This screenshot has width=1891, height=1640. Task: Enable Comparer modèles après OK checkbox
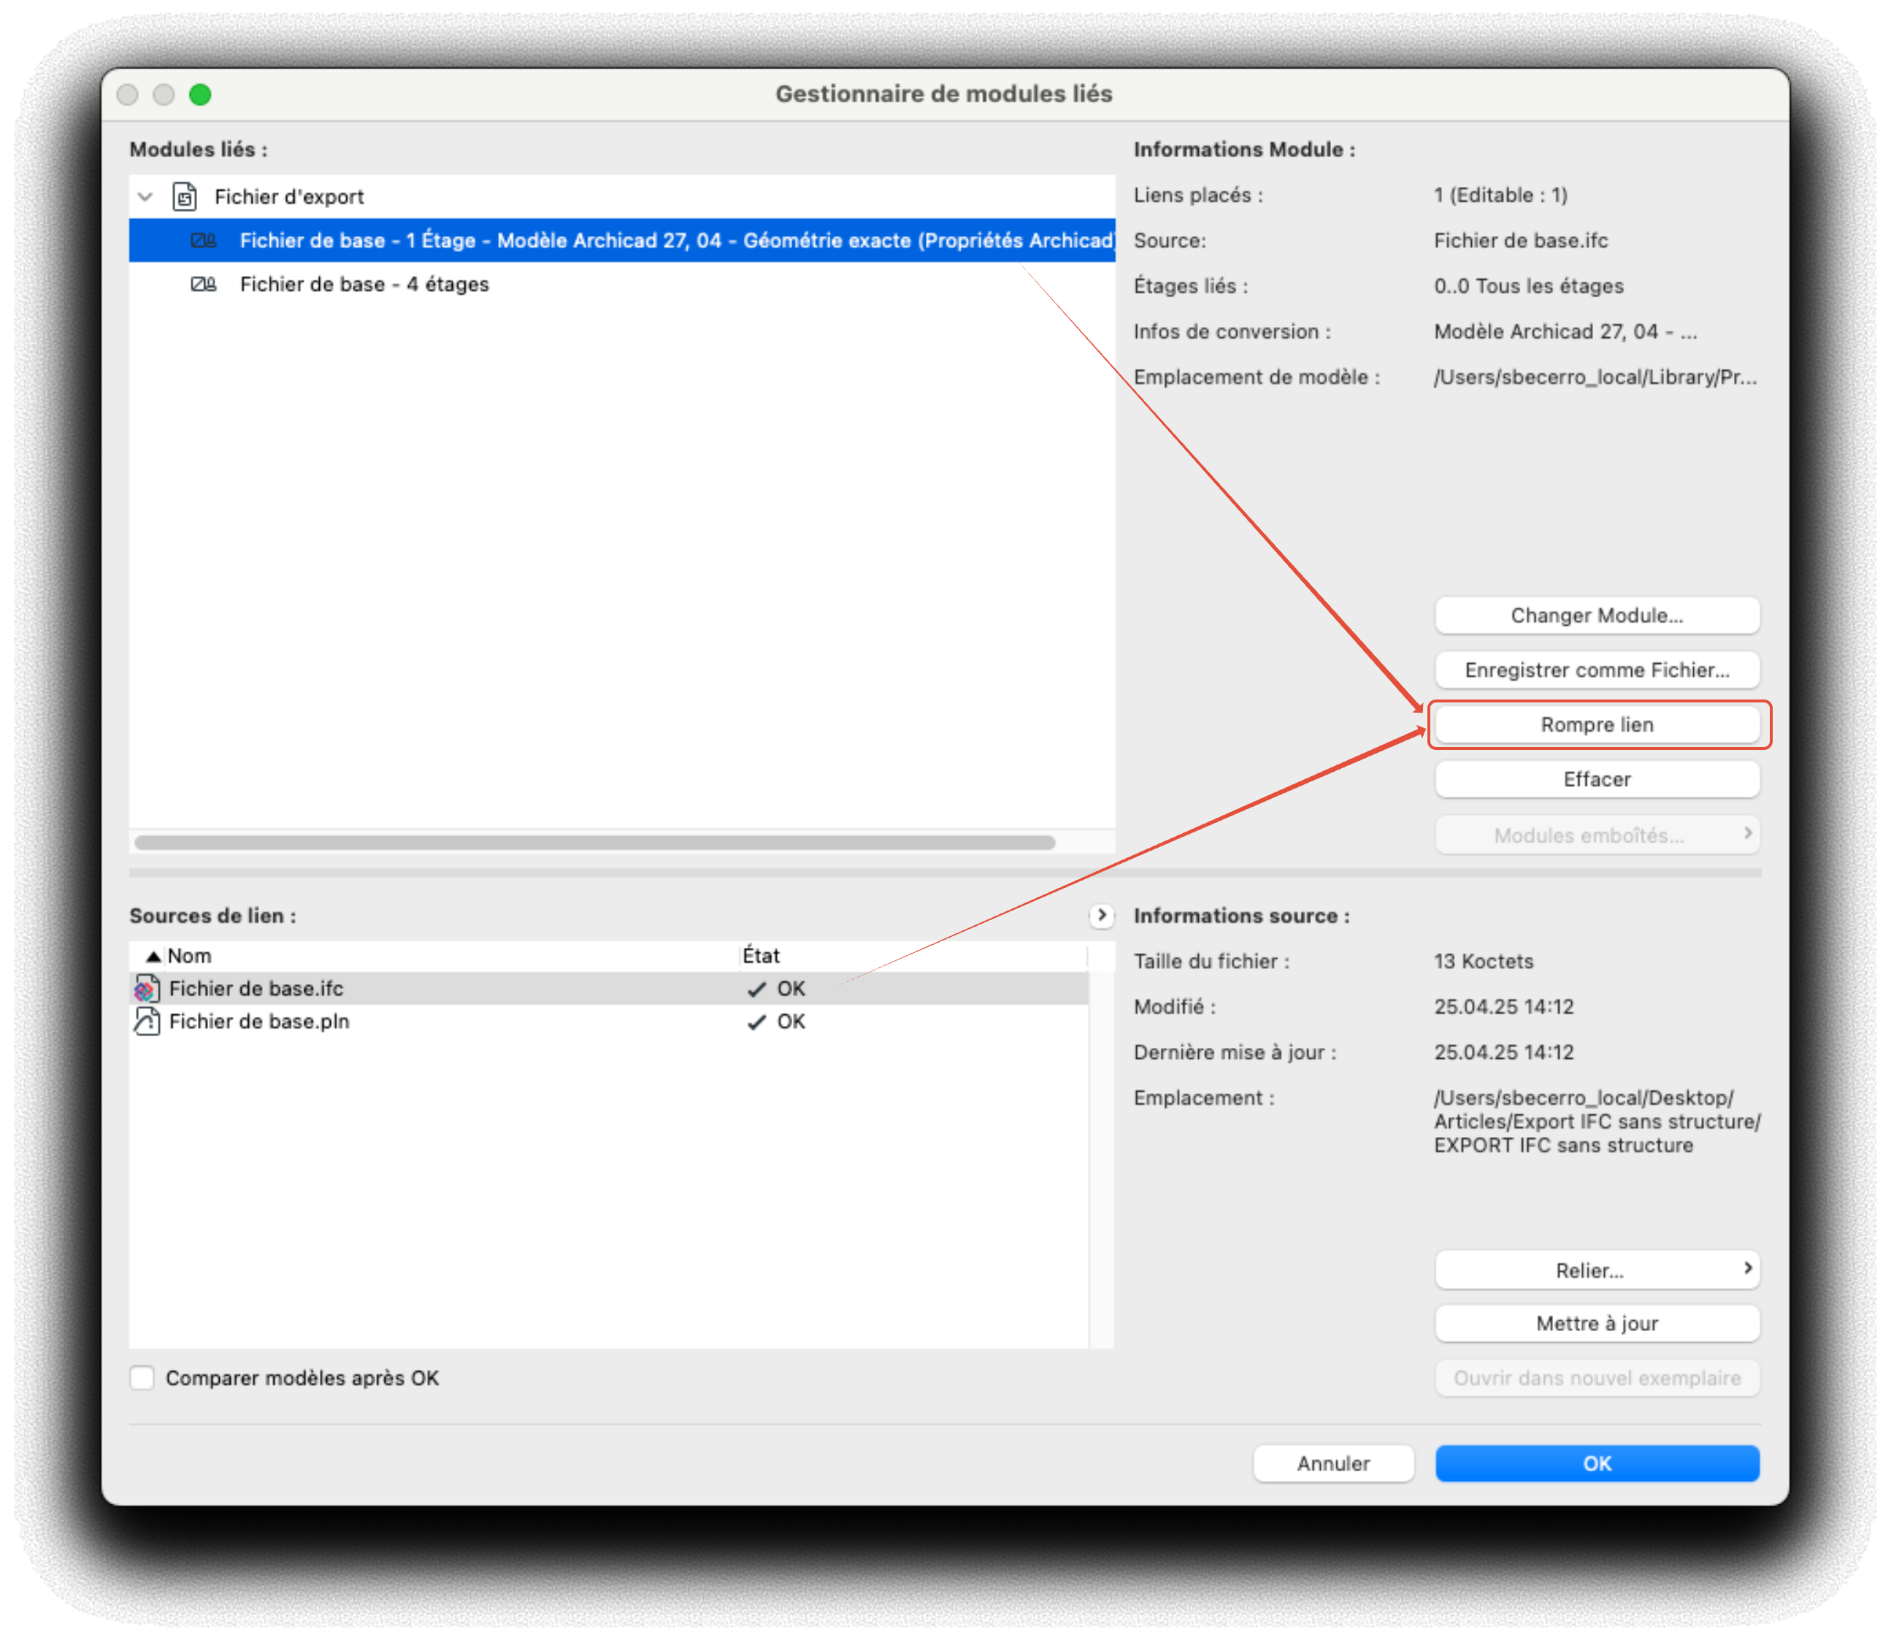[x=142, y=1379]
